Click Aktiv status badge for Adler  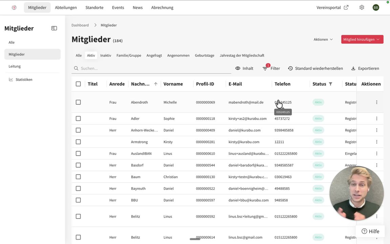(318, 119)
